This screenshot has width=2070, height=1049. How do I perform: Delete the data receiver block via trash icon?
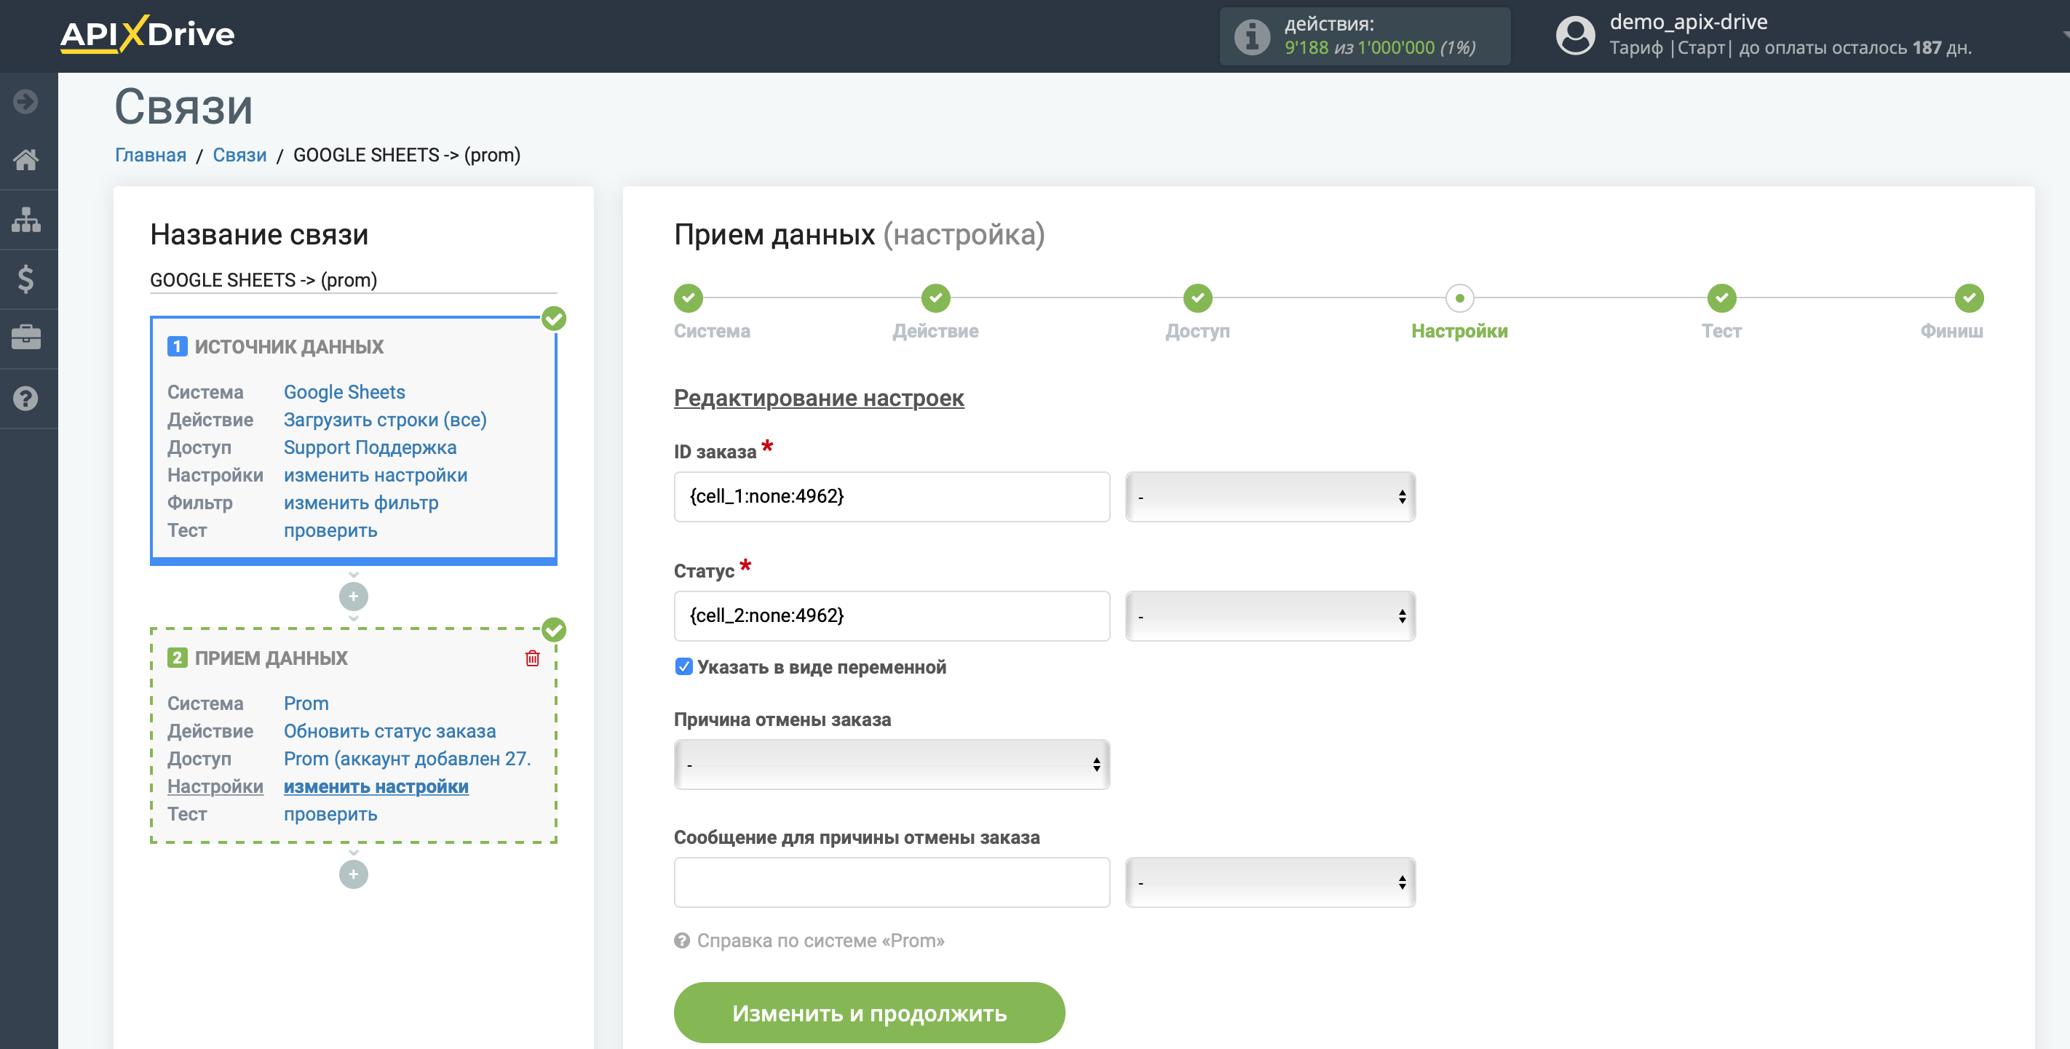click(x=532, y=658)
